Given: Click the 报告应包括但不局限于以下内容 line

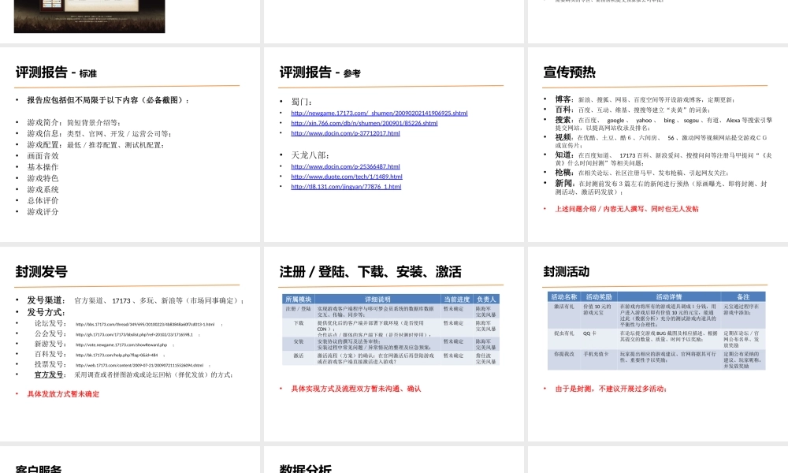Looking at the screenshot, I should (108, 100).
